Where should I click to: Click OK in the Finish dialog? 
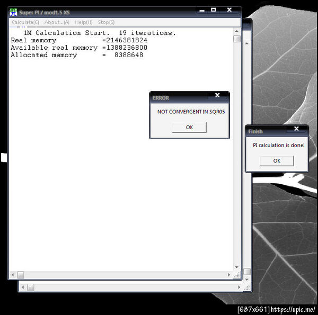(277, 160)
